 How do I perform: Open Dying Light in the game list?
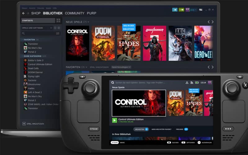(34, 76)
